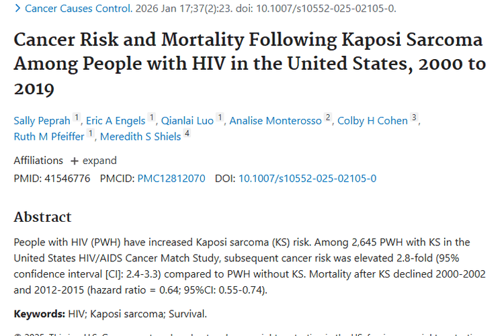This screenshot has height=336, width=504.
Task: Open the PMC12812070 full-text link
Action: (x=171, y=178)
